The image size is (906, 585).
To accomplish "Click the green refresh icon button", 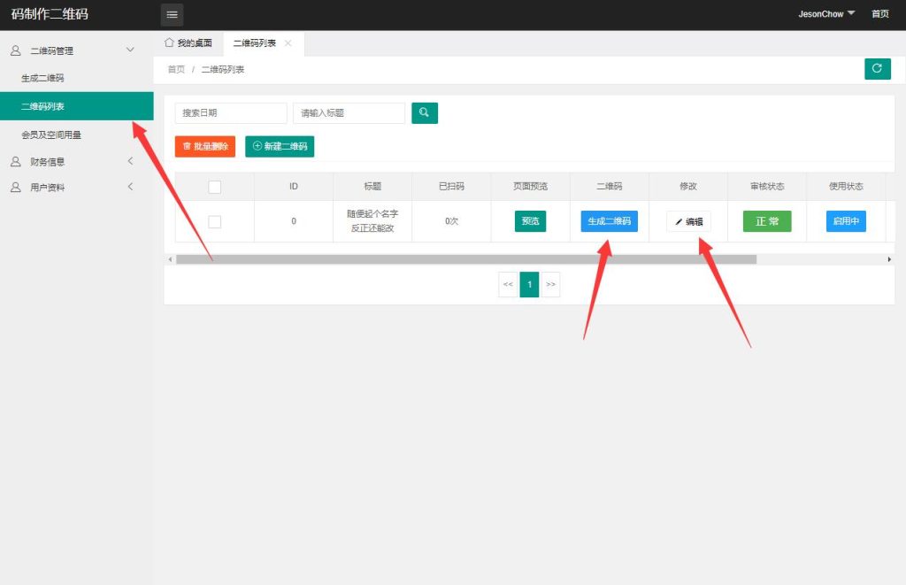I will [877, 69].
